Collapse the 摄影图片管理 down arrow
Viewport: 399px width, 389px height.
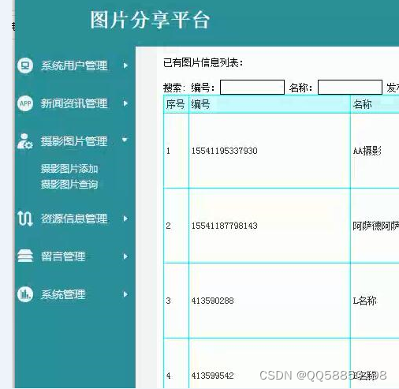(125, 140)
